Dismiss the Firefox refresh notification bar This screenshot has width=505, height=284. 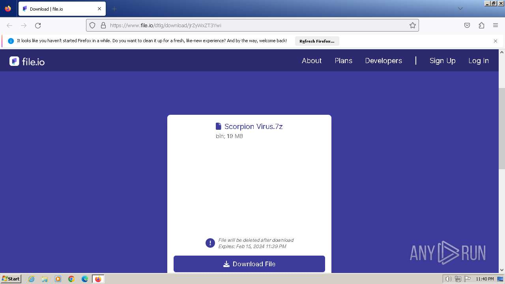496,41
